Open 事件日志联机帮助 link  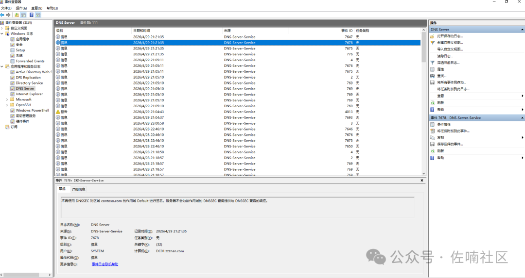(x=105, y=264)
